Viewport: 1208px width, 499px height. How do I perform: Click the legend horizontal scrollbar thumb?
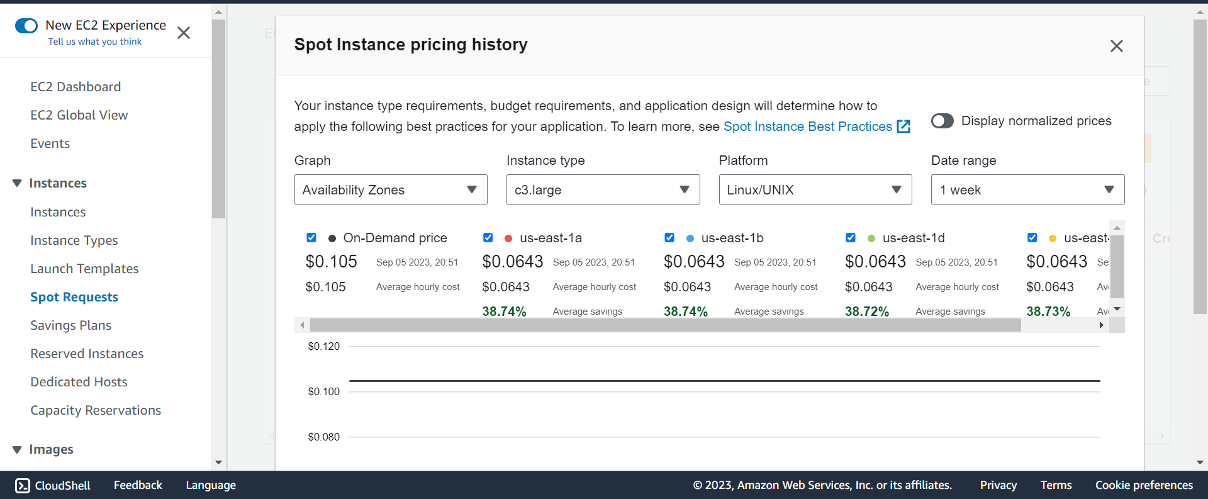[x=665, y=325]
